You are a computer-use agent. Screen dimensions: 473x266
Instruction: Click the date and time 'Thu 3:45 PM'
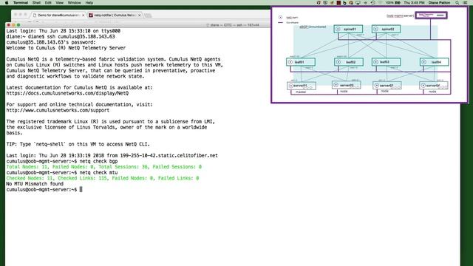[x=414, y=3]
